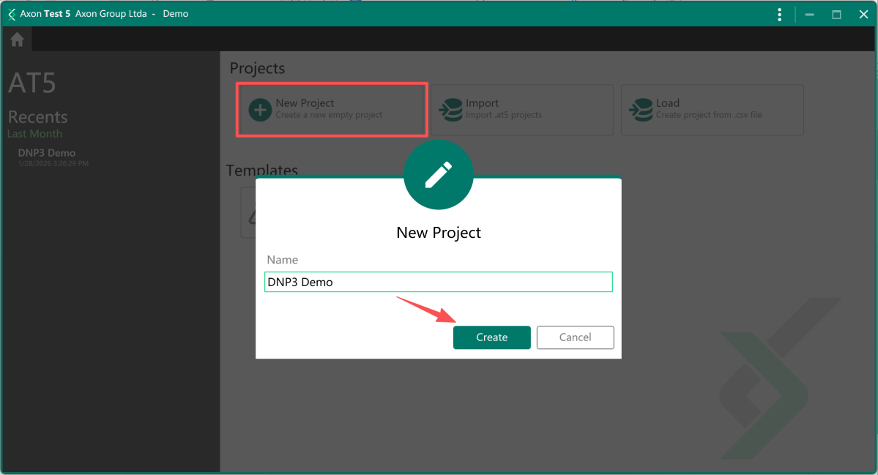Click the pencil icon atop the dialog

coord(438,175)
